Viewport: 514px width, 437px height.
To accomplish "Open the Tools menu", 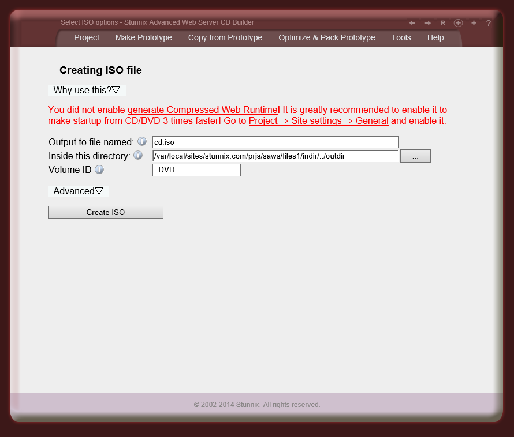I will pos(401,37).
